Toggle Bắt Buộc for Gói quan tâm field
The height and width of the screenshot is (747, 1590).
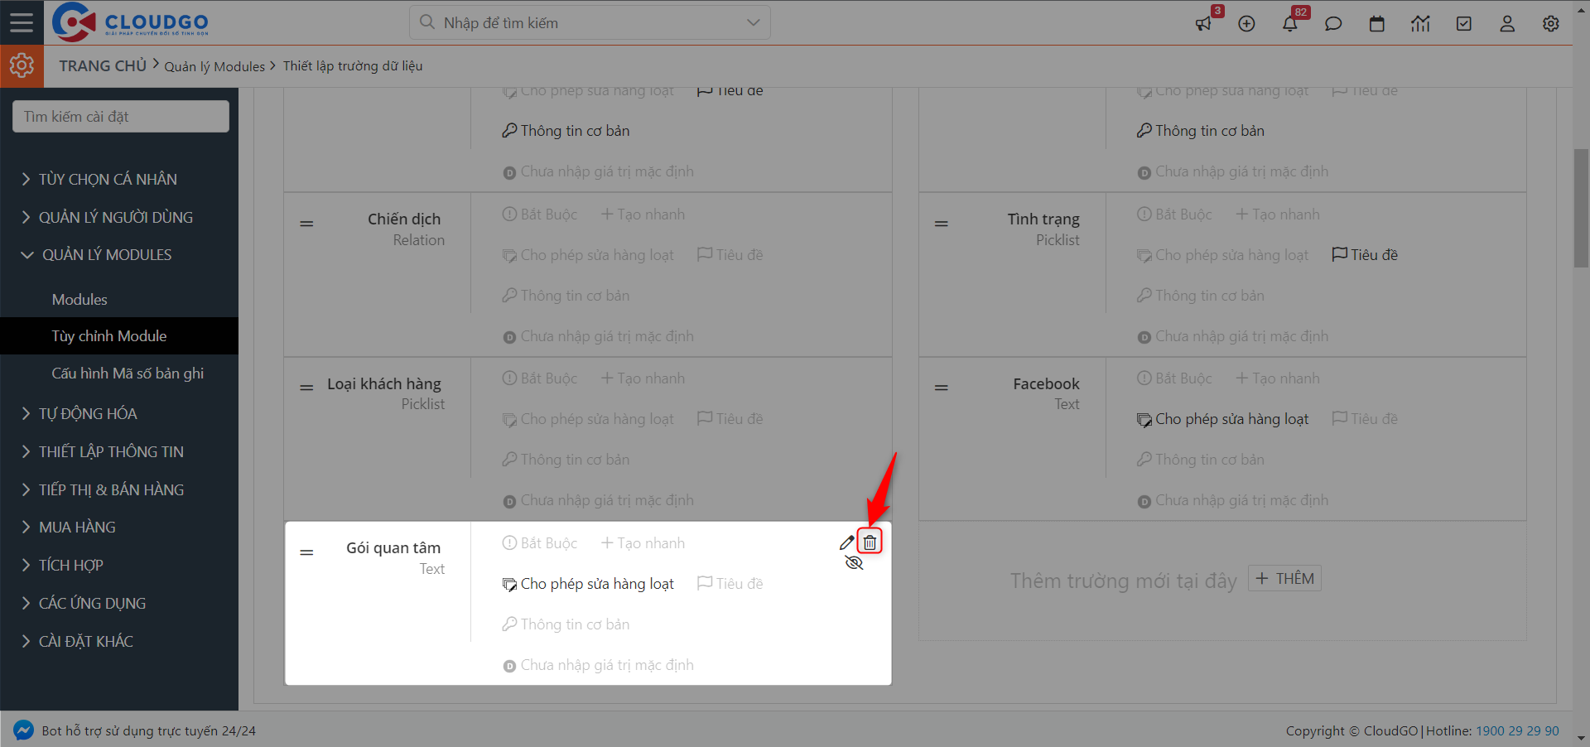point(540,543)
